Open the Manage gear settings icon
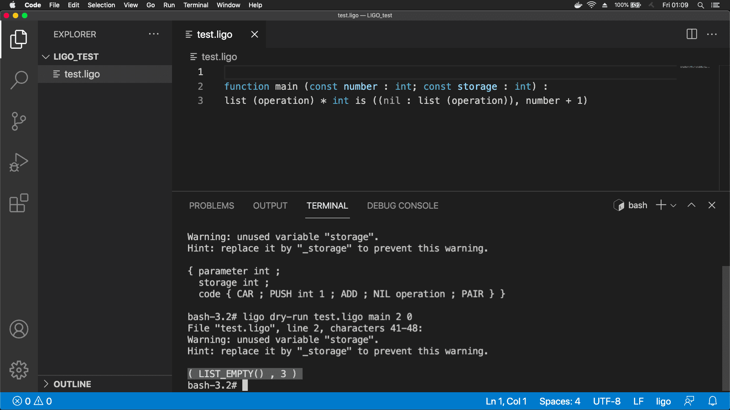The height and width of the screenshot is (410, 730). pos(19,370)
